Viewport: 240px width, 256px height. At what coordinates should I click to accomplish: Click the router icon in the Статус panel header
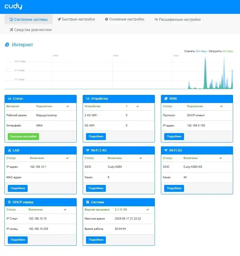pos(9,99)
